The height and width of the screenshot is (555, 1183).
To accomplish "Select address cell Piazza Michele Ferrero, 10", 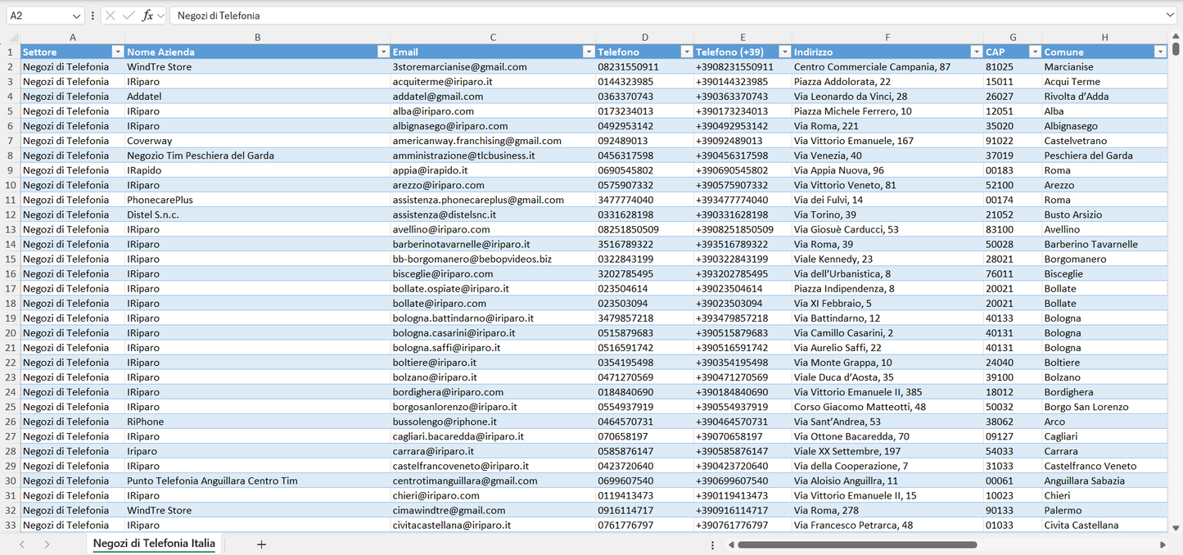I will click(887, 111).
